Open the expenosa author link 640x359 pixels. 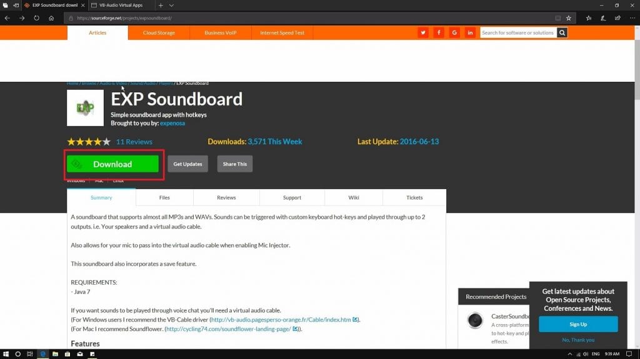click(x=172, y=123)
